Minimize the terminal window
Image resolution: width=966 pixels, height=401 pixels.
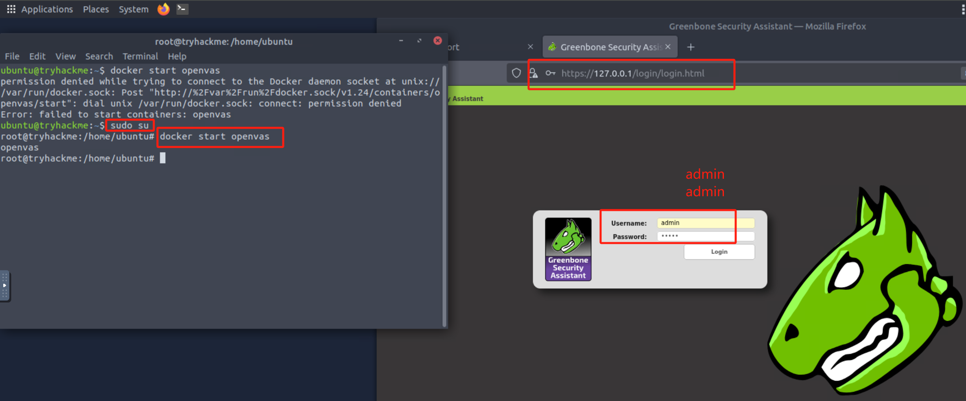point(401,41)
